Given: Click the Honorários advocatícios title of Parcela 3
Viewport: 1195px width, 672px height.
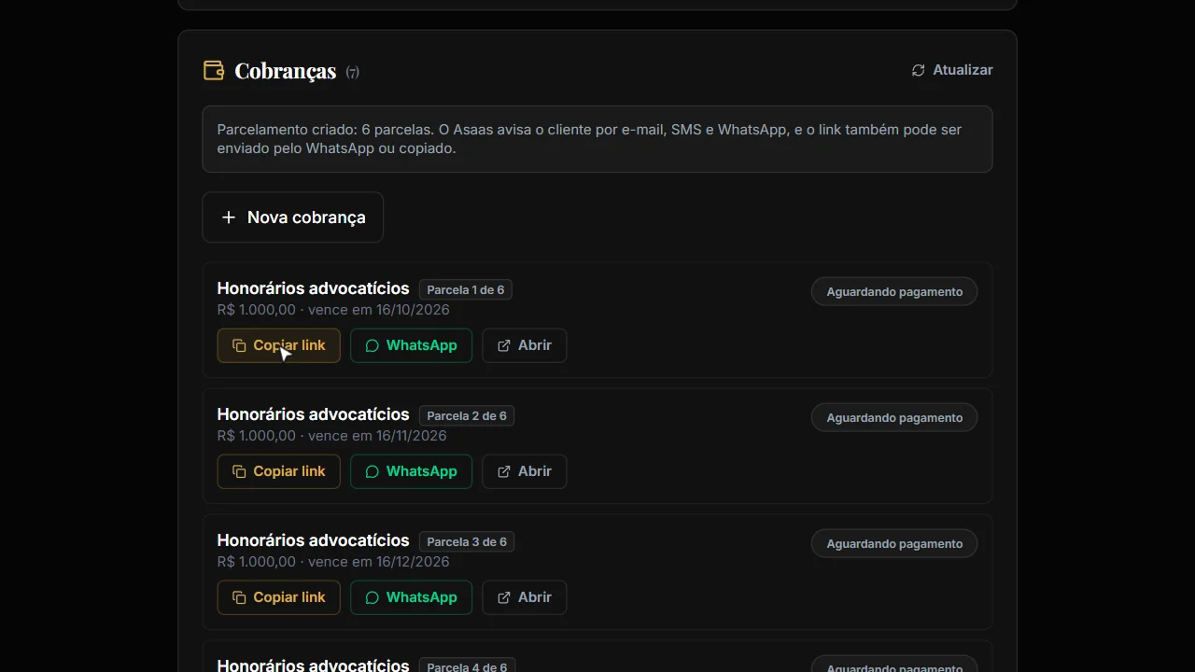Looking at the screenshot, I should tap(313, 540).
